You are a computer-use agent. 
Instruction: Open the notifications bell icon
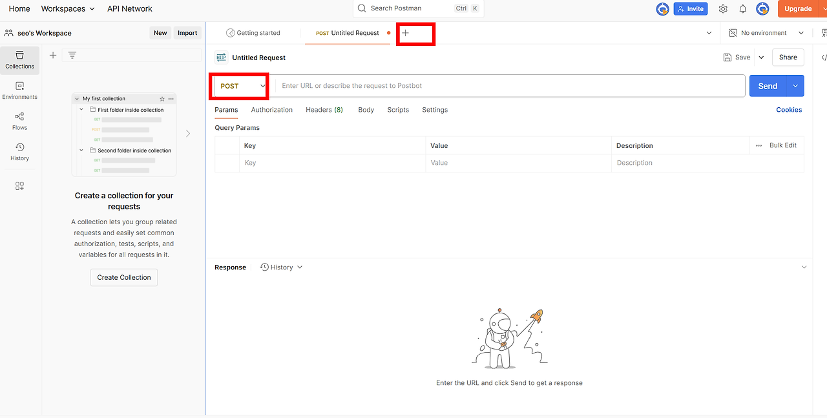pos(743,9)
